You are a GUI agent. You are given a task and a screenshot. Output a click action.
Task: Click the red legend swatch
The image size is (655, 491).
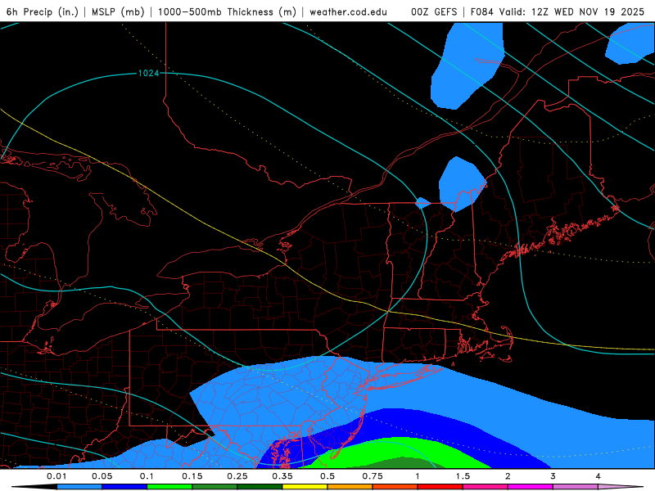click(440, 487)
